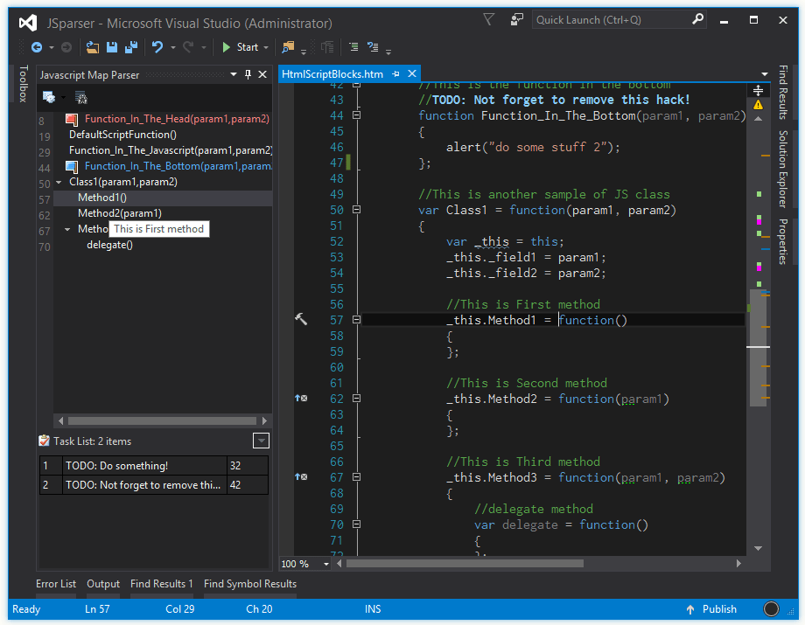Click the search icon in the Map Parser panel
The image size is (805, 625).
80,98
